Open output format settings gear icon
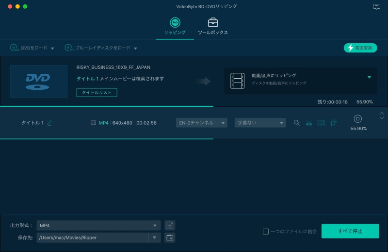This screenshot has width=388, height=252. 170,225
